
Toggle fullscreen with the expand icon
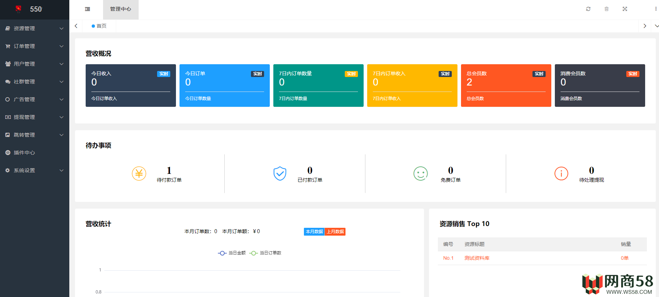pos(625,9)
